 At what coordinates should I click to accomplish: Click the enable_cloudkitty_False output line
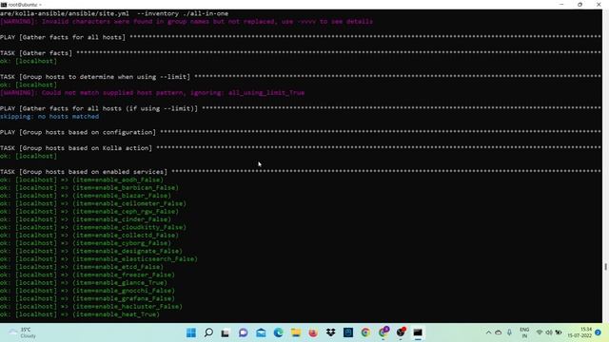point(93,227)
